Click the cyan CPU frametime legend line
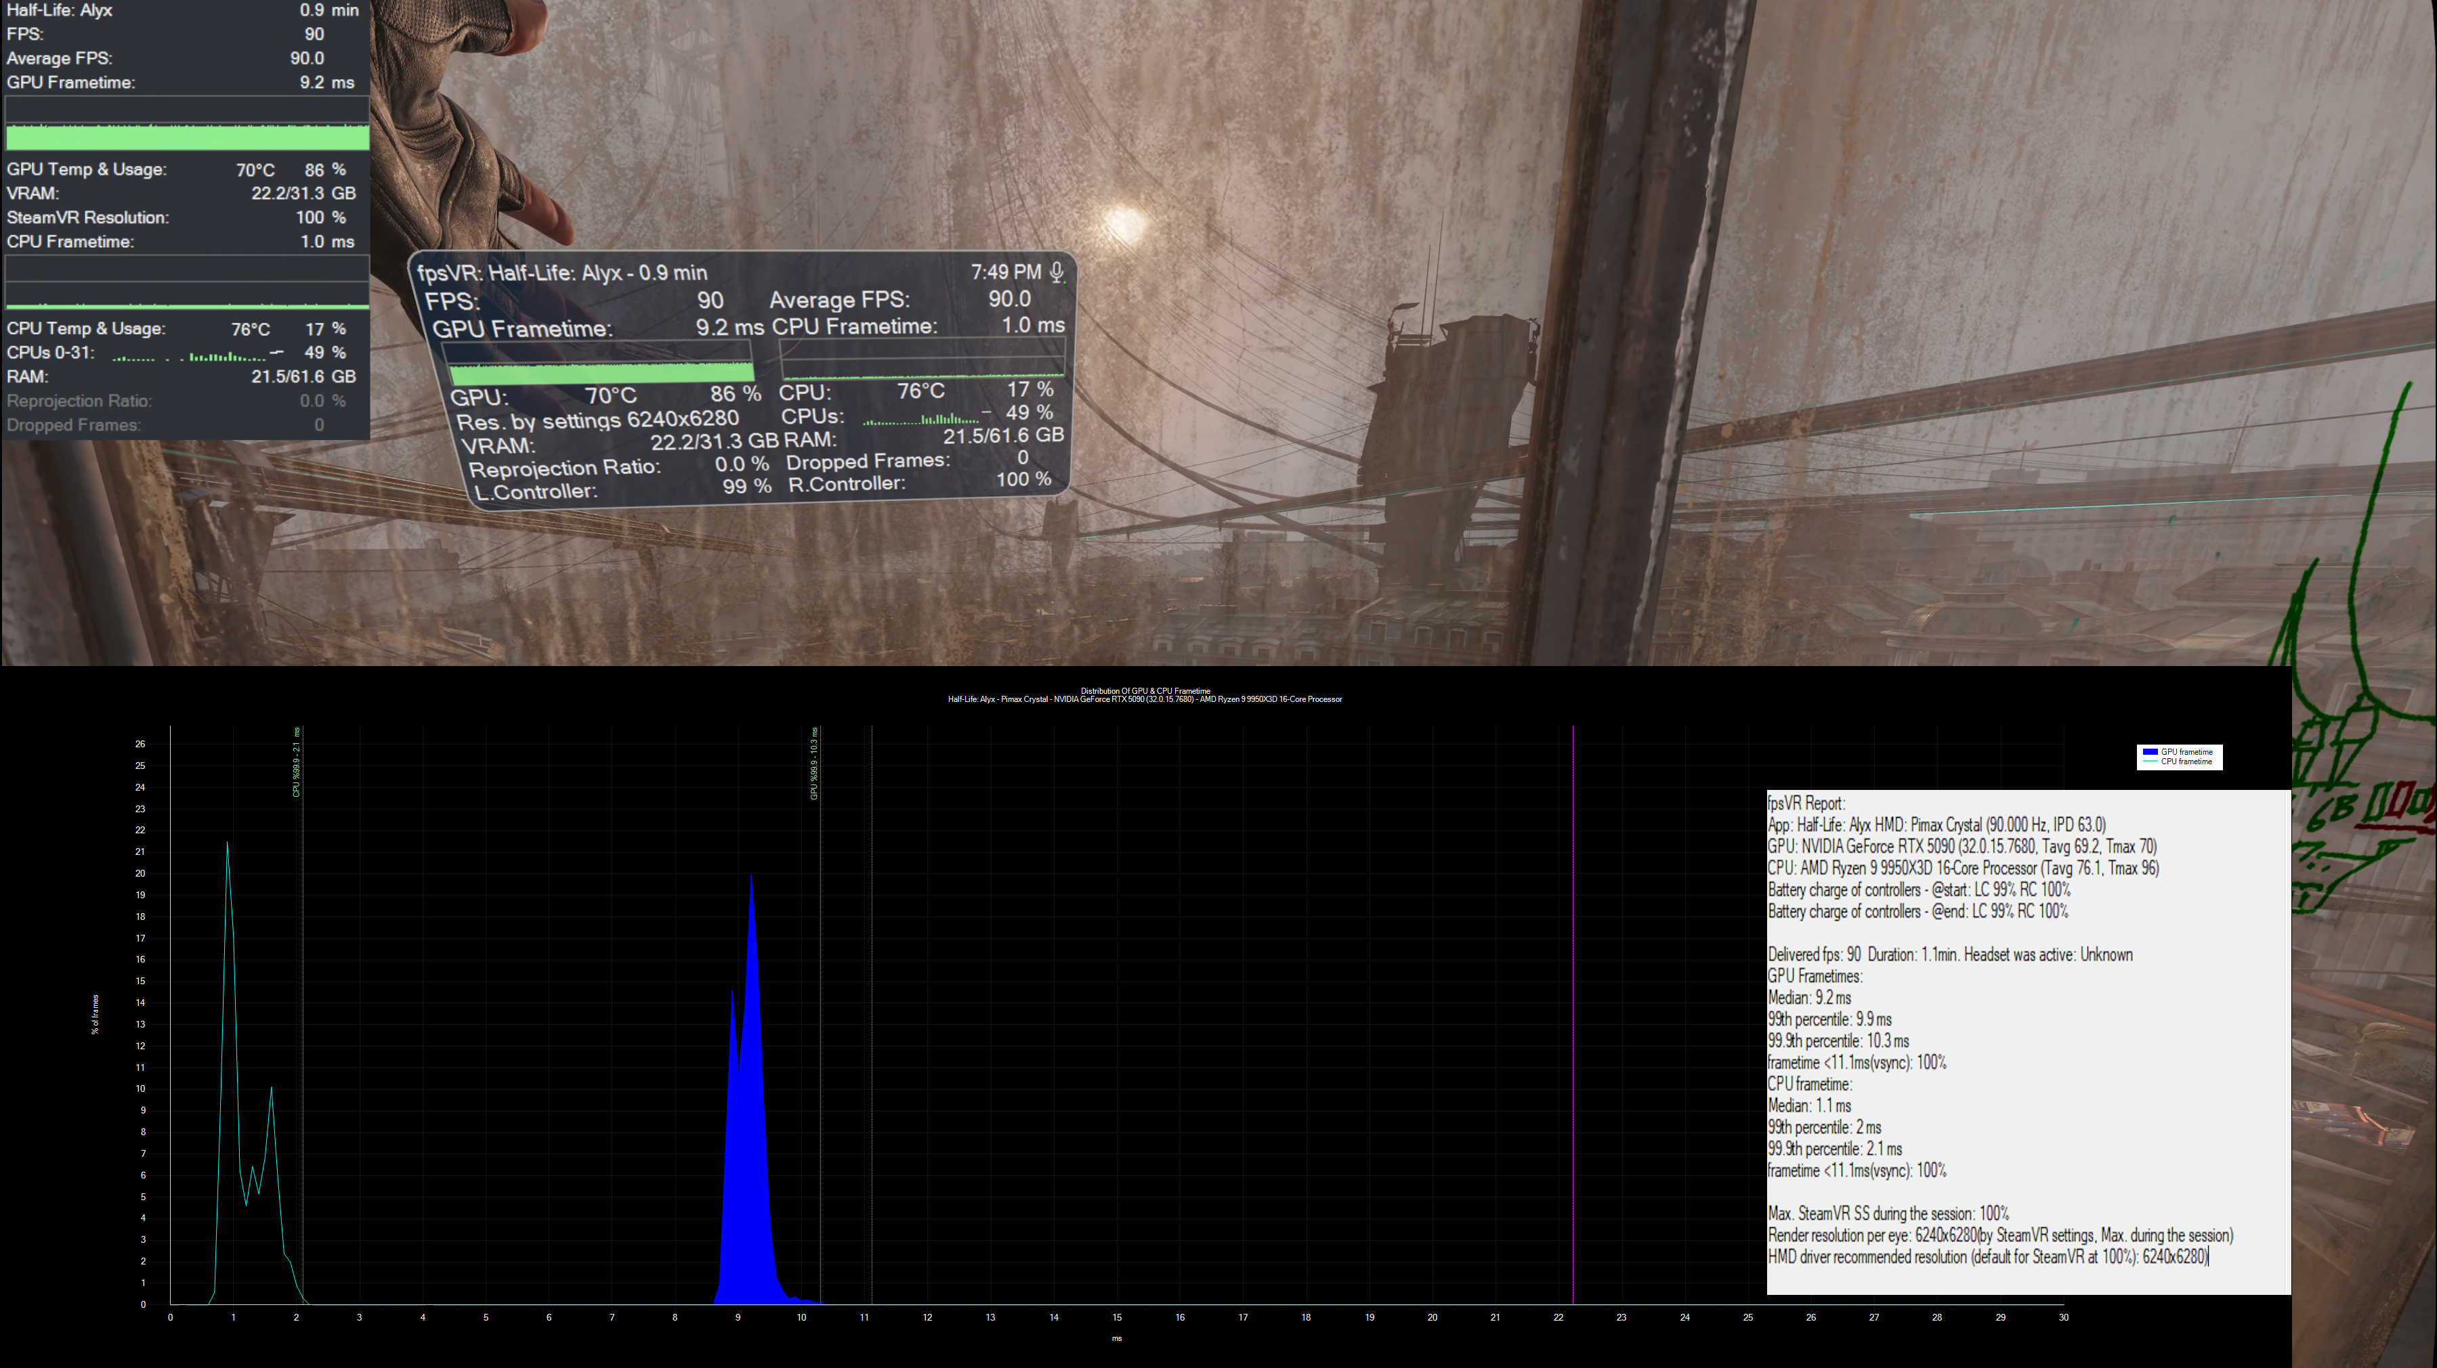2437x1368 pixels. pyautogui.click(x=2149, y=761)
